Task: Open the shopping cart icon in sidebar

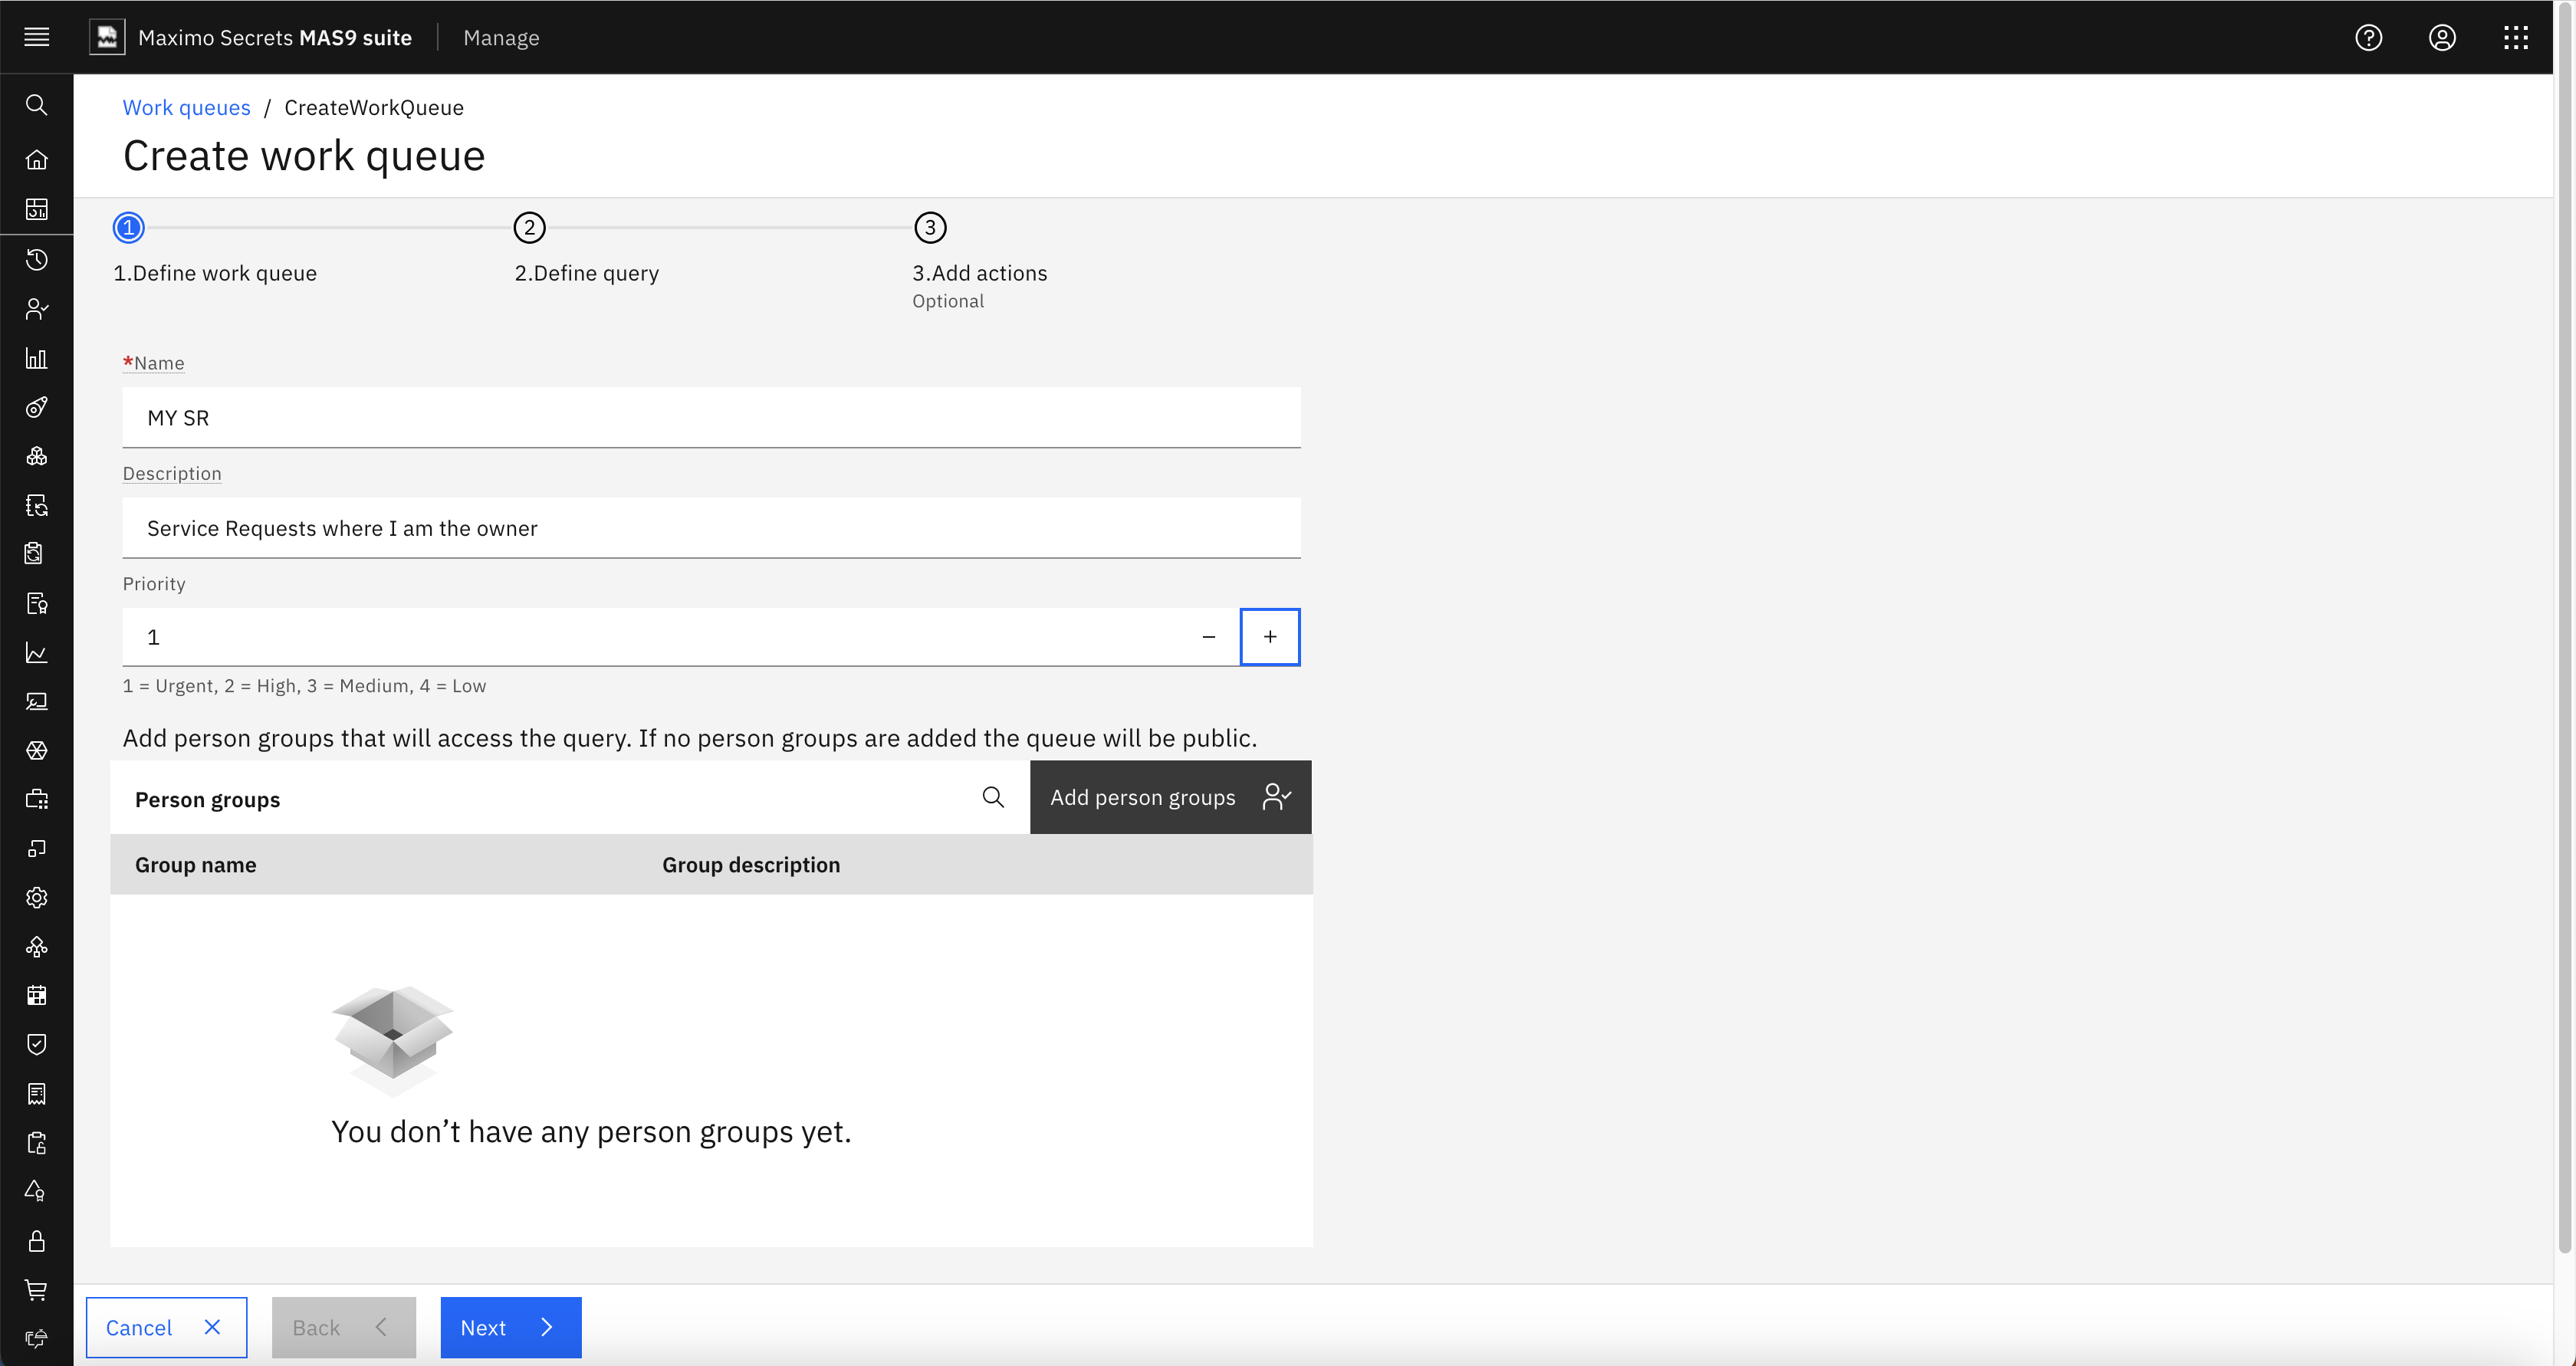Action: coord(37,1291)
